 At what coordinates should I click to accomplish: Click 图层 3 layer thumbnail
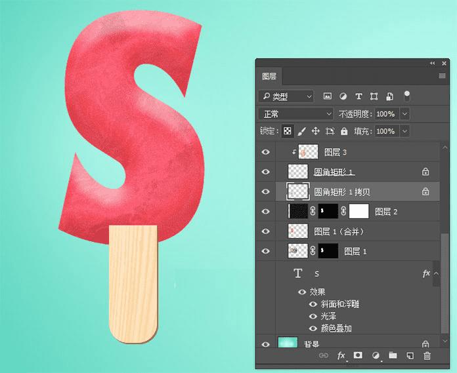pos(308,152)
